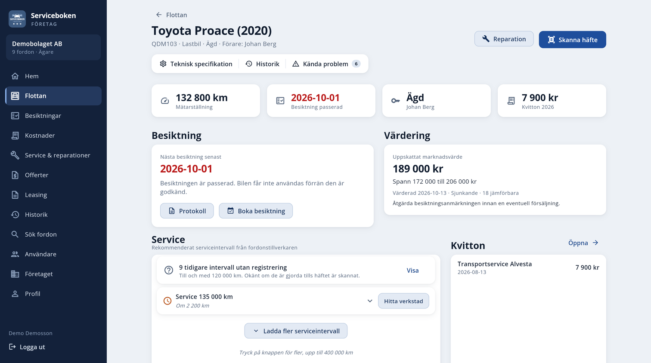Open Företaget in the sidebar
Image resolution: width=651 pixels, height=363 pixels.
coord(53,274)
